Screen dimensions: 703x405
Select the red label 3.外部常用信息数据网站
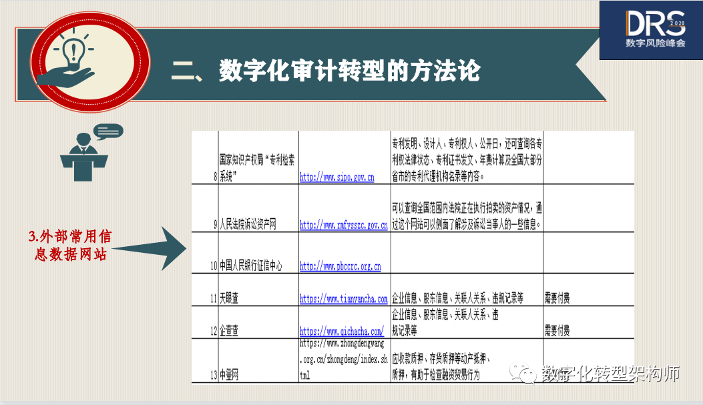pyautogui.click(x=70, y=245)
